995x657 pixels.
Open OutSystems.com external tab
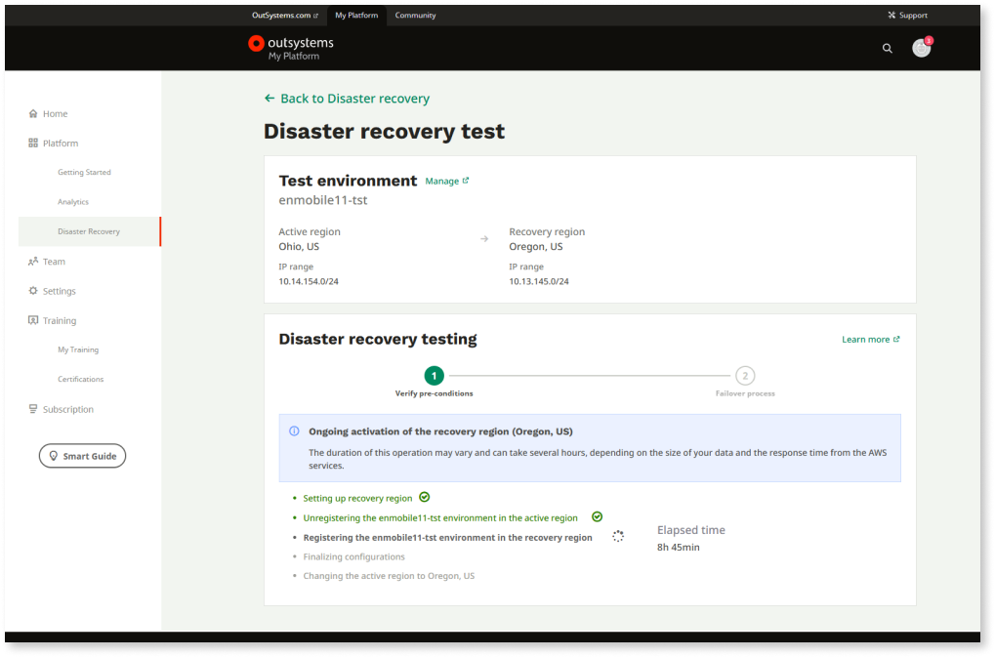(284, 16)
